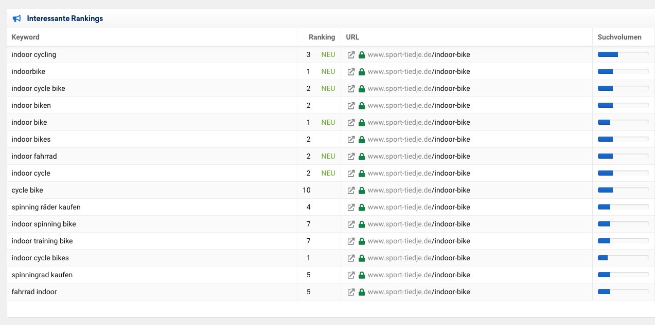655x325 pixels.
Task: Sort table by Keyword column header
Action: click(26, 37)
